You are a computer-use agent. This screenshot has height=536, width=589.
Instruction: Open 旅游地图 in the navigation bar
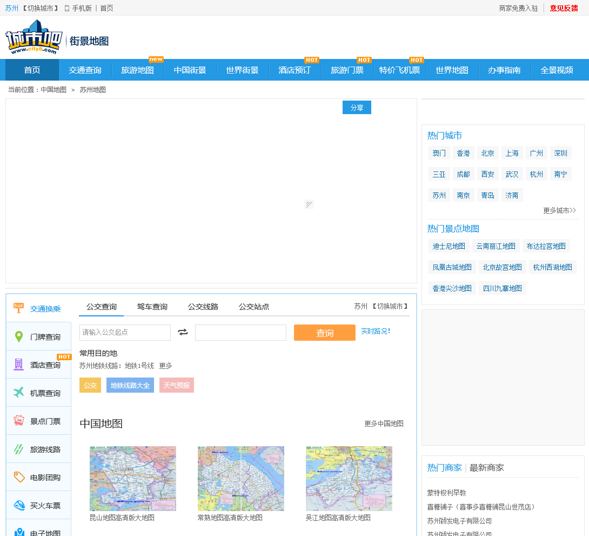click(x=137, y=70)
